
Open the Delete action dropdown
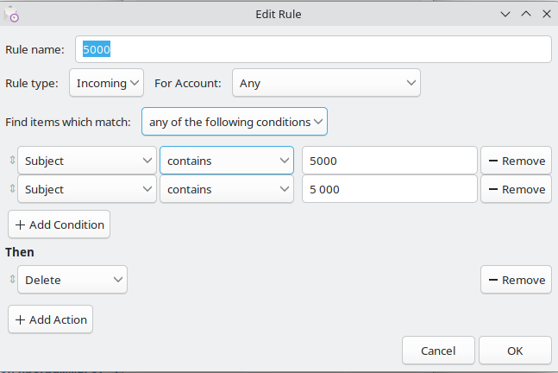pyautogui.click(x=72, y=280)
